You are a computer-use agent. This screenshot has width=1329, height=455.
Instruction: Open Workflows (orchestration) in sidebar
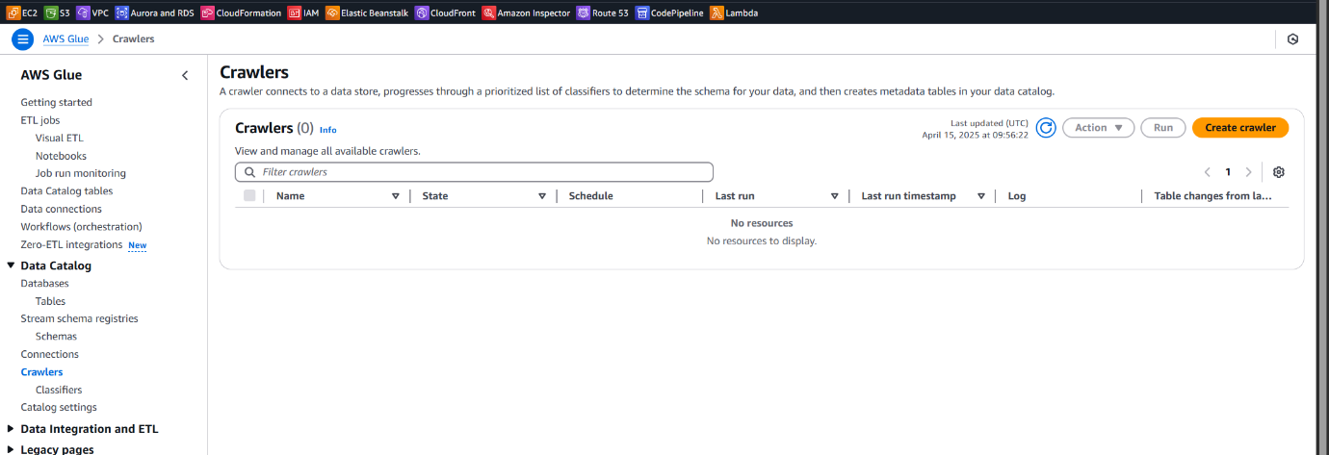(x=81, y=226)
